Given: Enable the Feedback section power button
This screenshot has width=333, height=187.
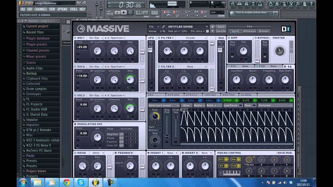Looking at the screenshot, I should [116, 153].
